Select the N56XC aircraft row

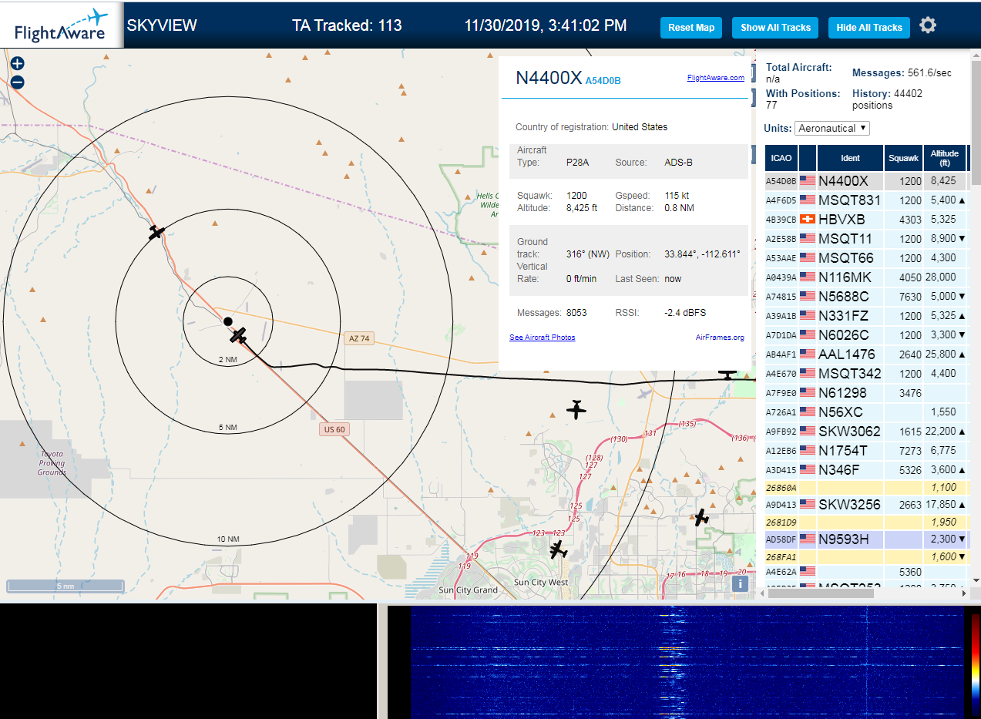pyautogui.click(x=865, y=412)
